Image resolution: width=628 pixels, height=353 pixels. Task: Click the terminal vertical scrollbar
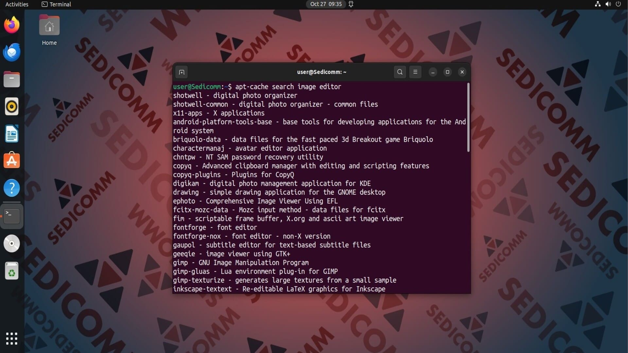pos(468,117)
